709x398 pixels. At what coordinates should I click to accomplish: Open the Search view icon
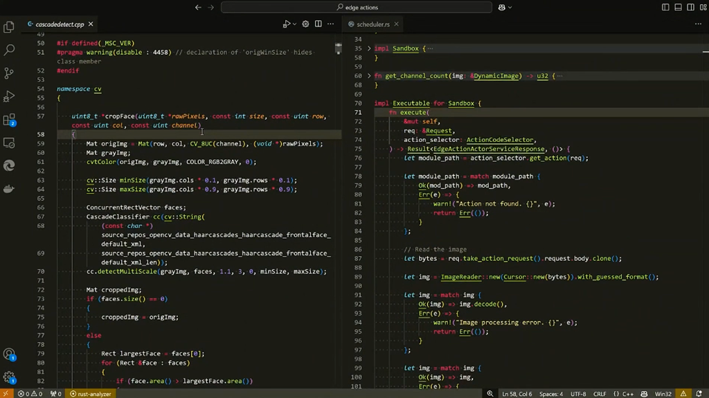tap(9, 51)
